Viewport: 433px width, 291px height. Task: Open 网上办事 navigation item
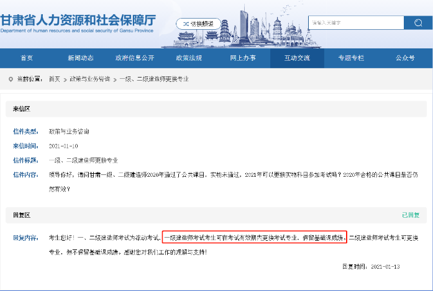[x=243, y=58]
